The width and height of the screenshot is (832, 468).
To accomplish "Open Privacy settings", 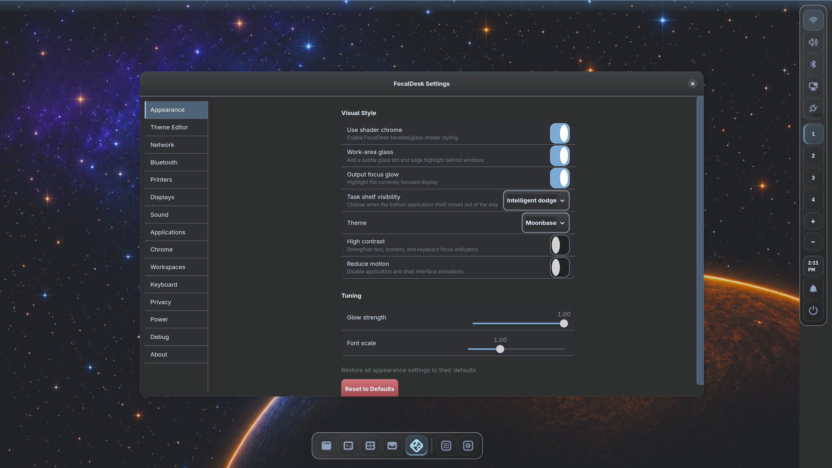I will click(176, 302).
